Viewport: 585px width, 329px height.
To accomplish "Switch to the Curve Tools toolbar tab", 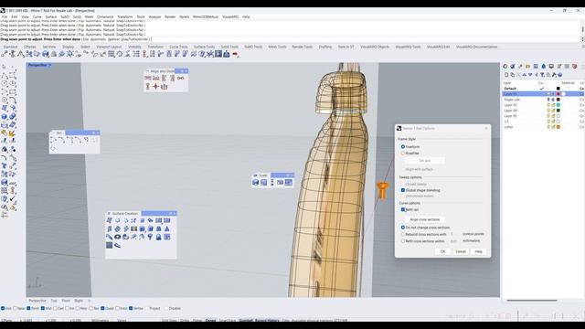I will [x=178, y=47].
